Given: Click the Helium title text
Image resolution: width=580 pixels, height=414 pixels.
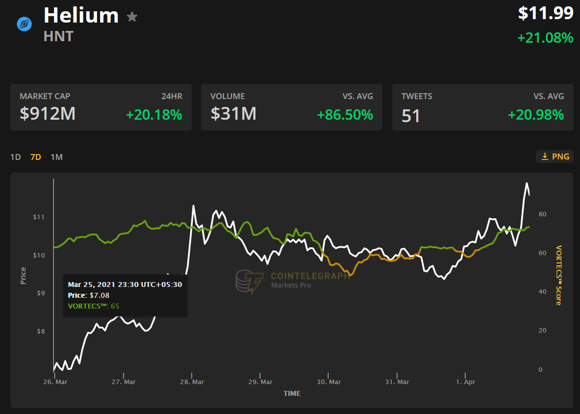Looking at the screenshot, I should click(x=81, y=16).
